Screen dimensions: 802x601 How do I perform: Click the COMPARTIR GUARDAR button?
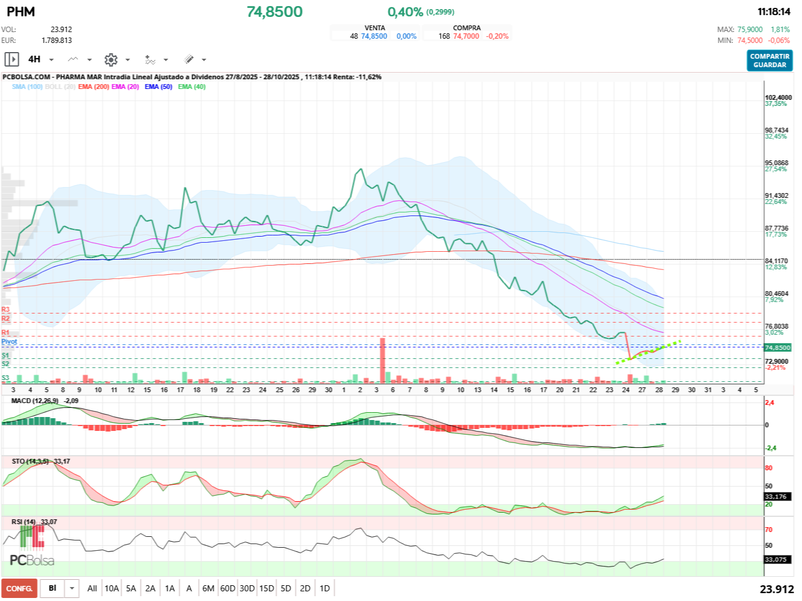pyautogui.click(x=769, y=61)
